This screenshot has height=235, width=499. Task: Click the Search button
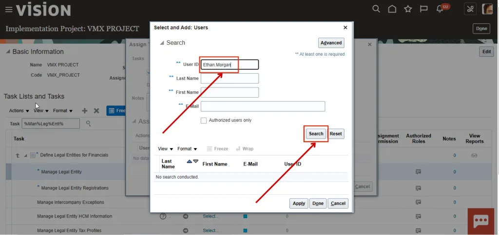(x=316, y=134)
